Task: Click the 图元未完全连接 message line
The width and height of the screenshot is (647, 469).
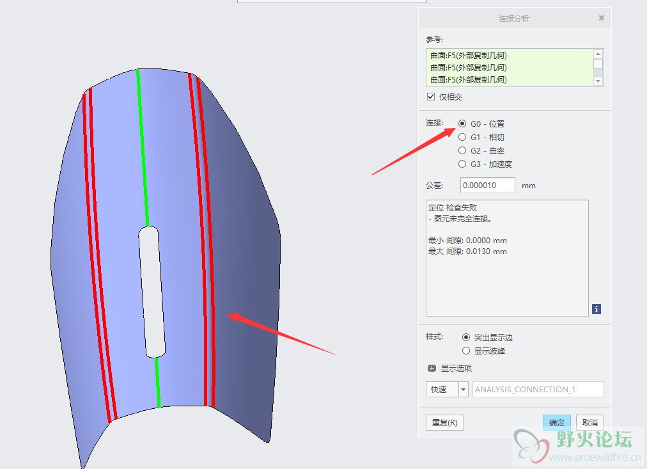Action: coord(460,219)
